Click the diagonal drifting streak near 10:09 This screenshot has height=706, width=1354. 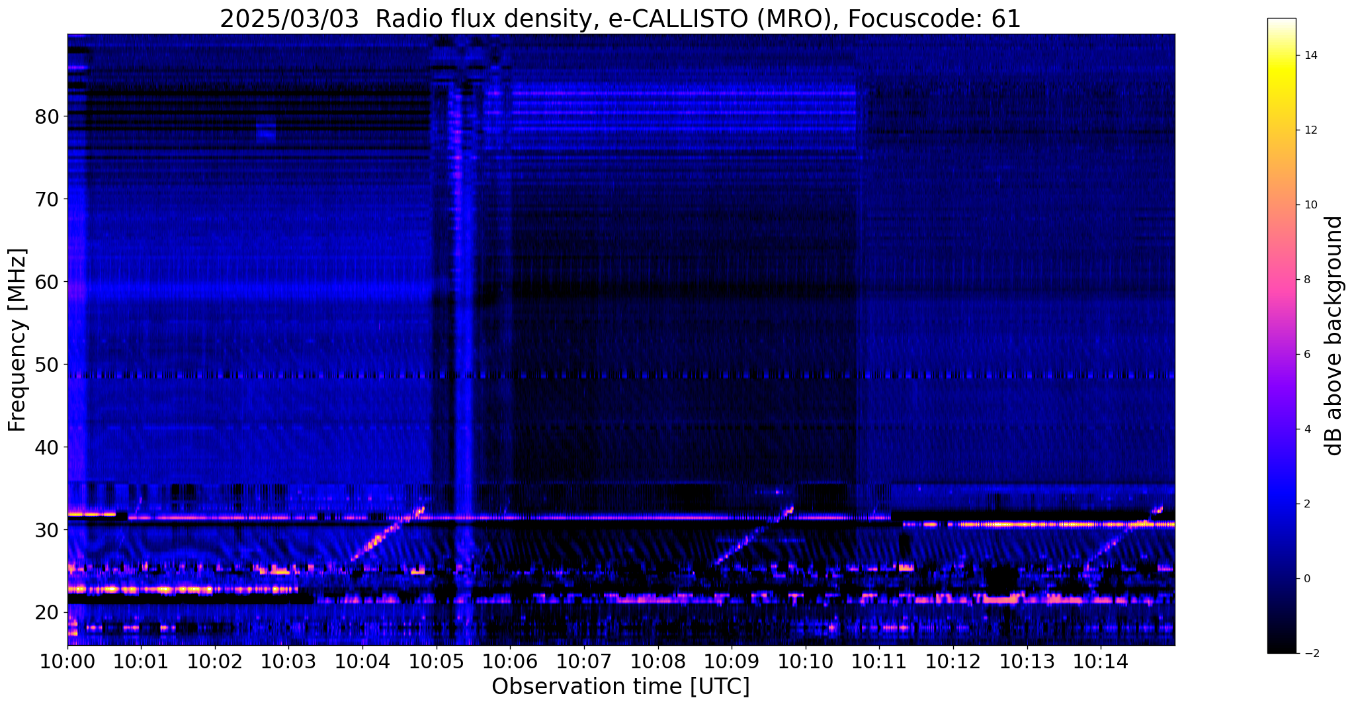tap(755, 535)
